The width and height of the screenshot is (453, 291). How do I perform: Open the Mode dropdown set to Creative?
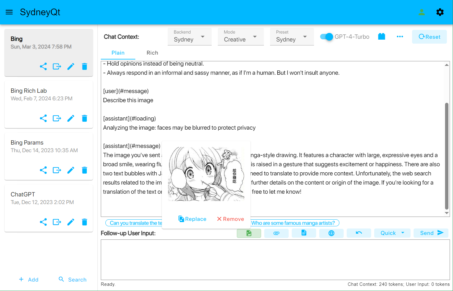[240, 37]
